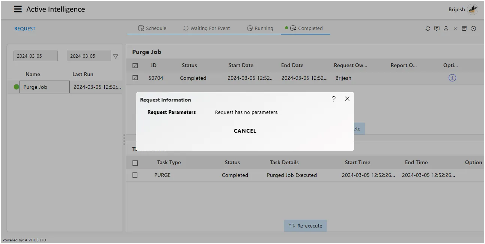Click the plain X icon in the request toolbar
This screenshot has height=244, width=485.
pos(455,28)
